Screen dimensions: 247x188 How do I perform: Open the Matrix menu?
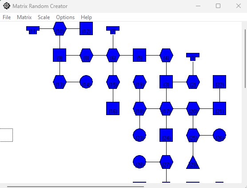click(24, 17)
